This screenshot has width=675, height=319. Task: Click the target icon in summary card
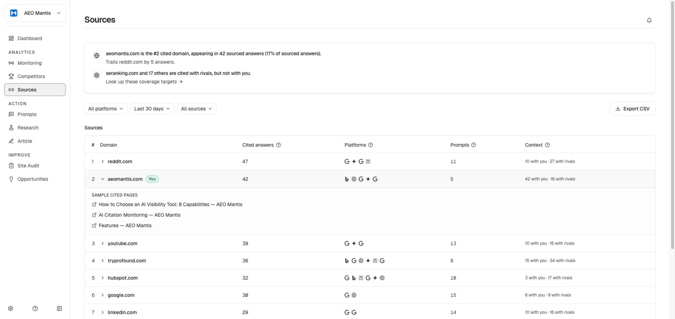[97, 75]
